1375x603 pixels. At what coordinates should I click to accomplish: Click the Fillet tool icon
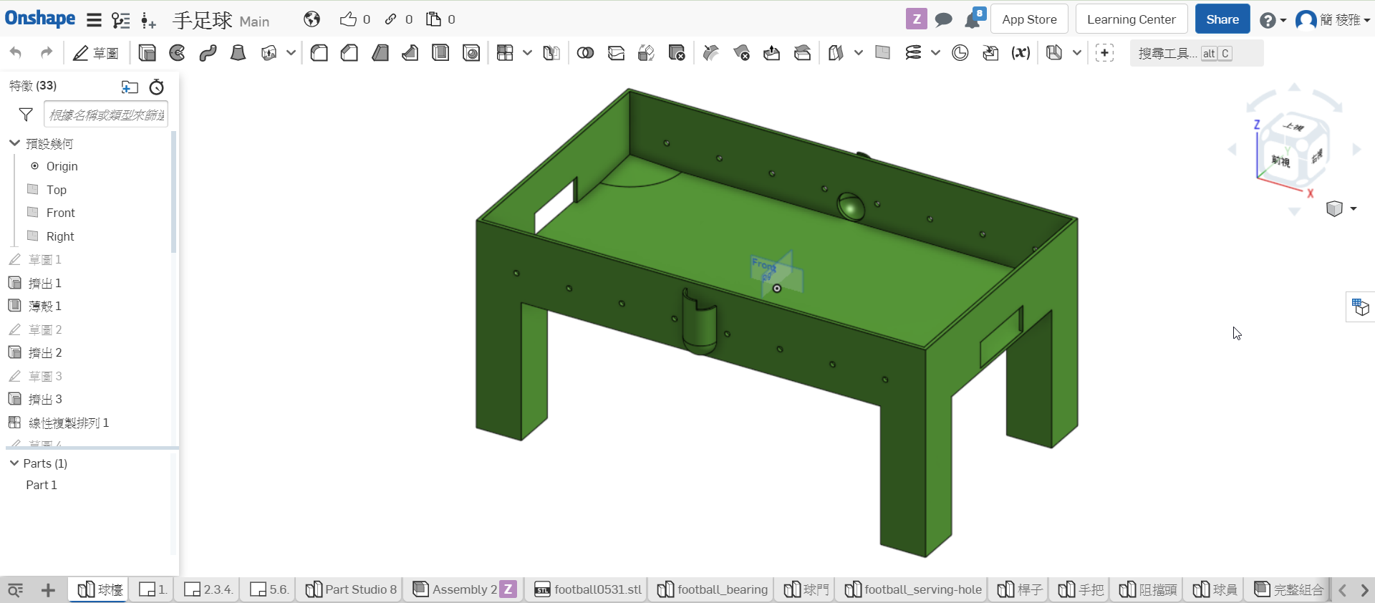click(319, 53)
